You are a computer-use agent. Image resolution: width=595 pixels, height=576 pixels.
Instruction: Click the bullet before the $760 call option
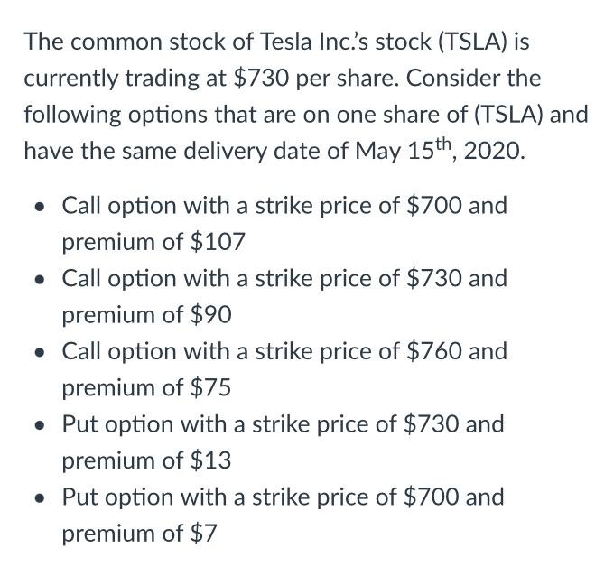(38, 351)
